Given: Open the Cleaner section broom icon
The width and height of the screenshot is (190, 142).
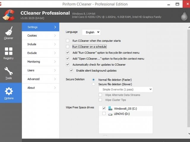Looking at the screenshot, I should click(9, 31).
